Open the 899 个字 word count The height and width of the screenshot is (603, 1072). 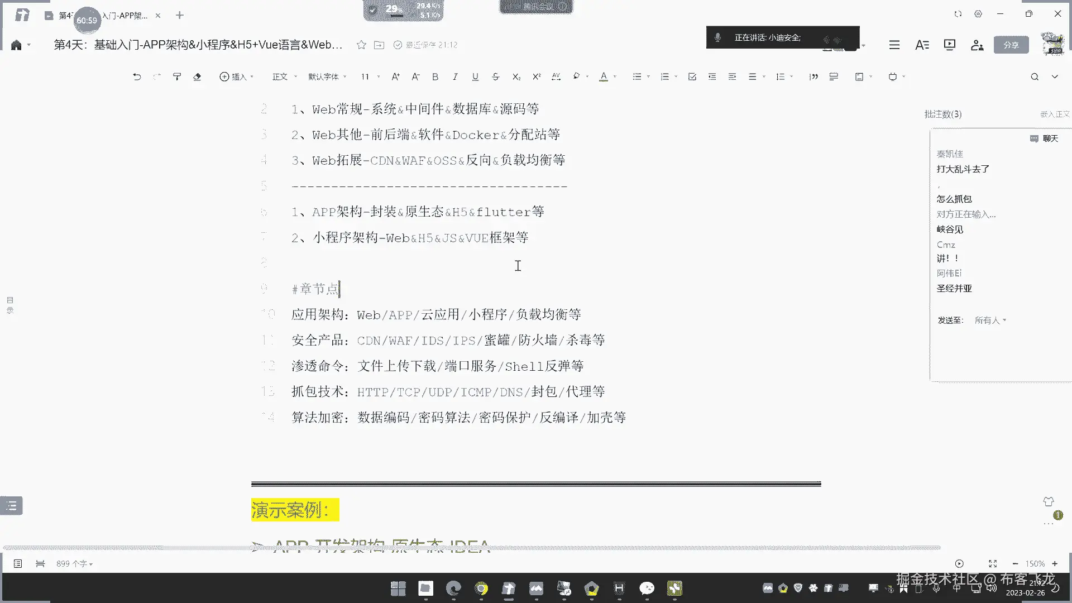74,564
